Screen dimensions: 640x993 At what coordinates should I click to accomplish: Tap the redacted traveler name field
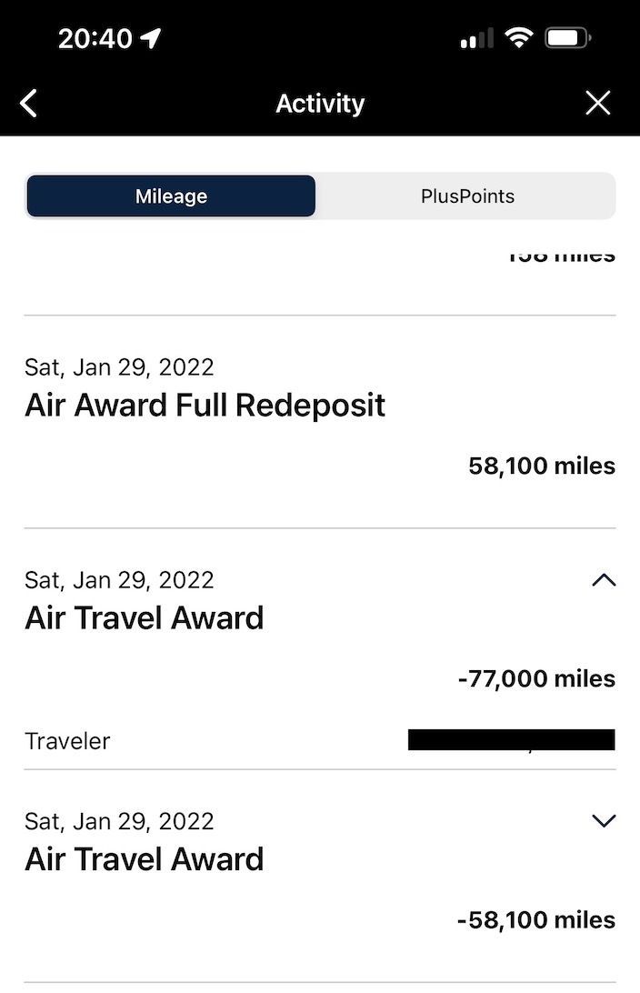(511, 740)
